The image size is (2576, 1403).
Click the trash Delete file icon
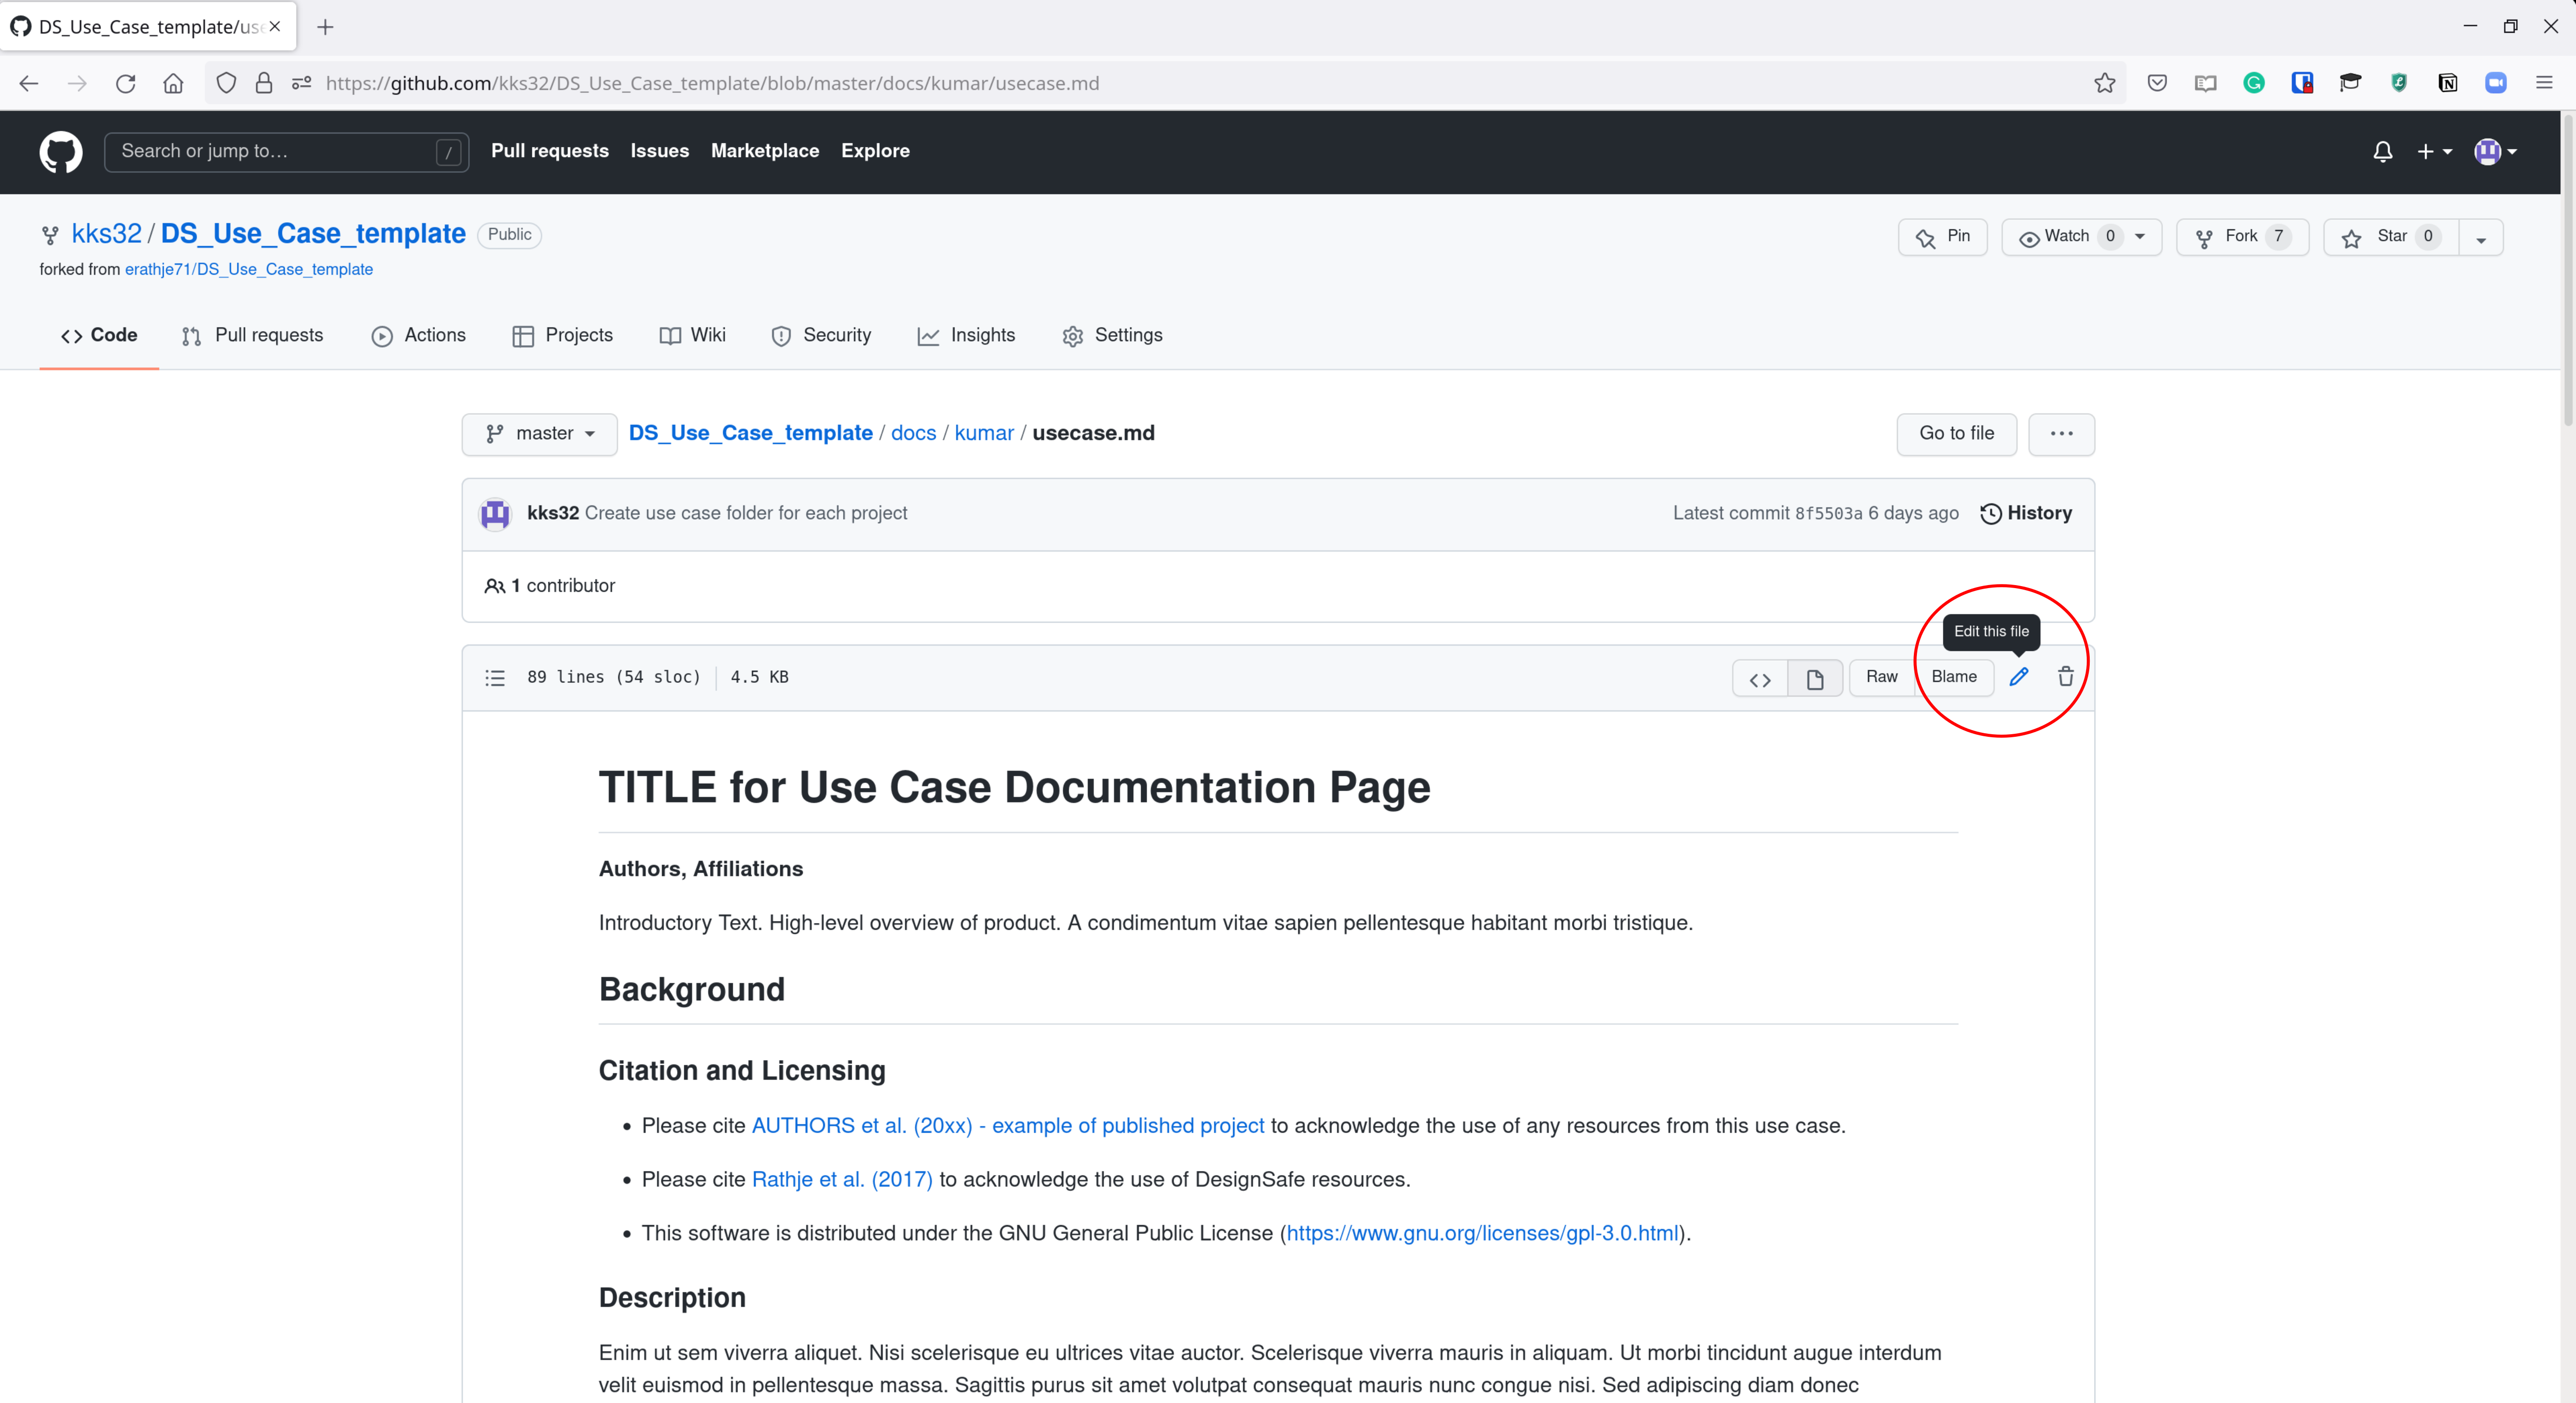tap(2065, 677)
